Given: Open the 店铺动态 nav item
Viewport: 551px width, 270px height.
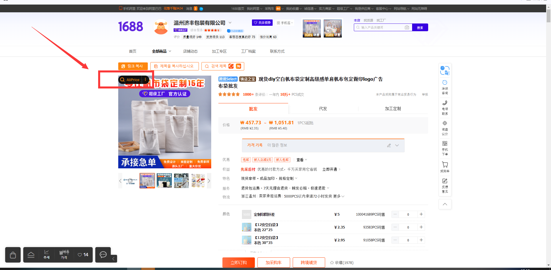Looking at the screenshot, I should (x=191, y=51).
